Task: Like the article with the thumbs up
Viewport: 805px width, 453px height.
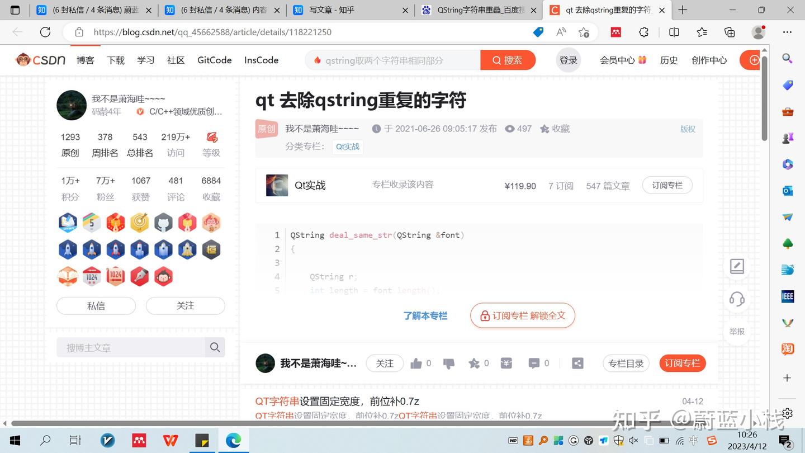Action: point(416,363)
